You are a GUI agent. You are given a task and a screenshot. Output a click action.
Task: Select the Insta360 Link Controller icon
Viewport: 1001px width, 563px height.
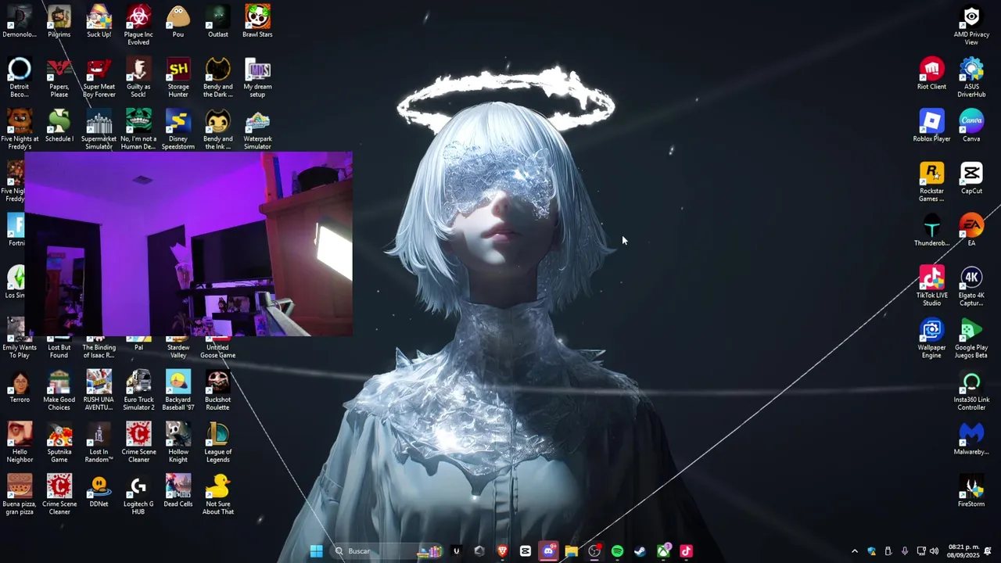tap(971, 390)
